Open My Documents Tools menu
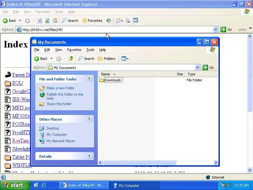The image size is (253, 190). click(90, 50)
